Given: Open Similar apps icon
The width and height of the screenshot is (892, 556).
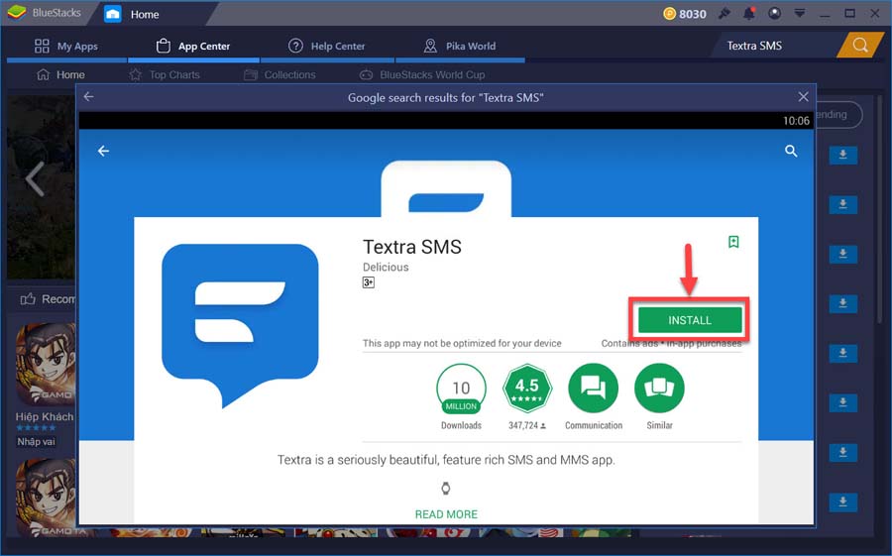Looking at the screenshot, I should click(659, 389).
